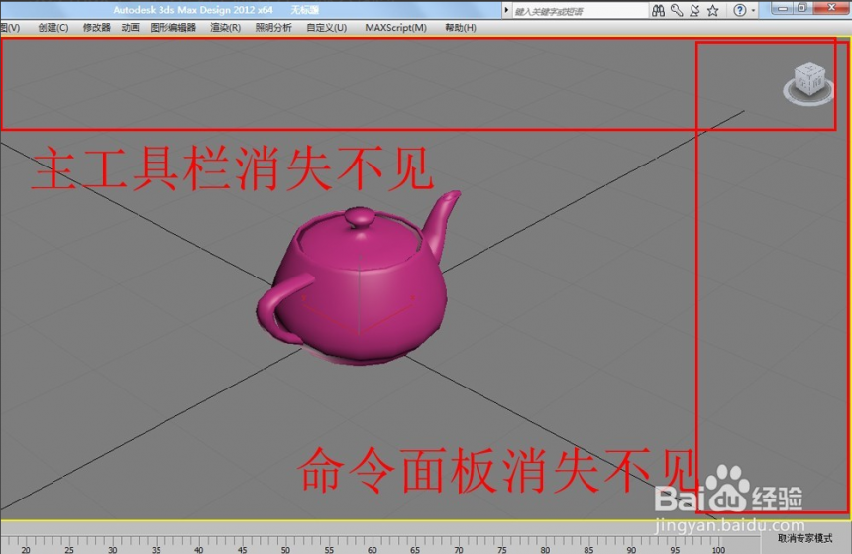Open Communication Center satellite dish icon

pos(694,10)
